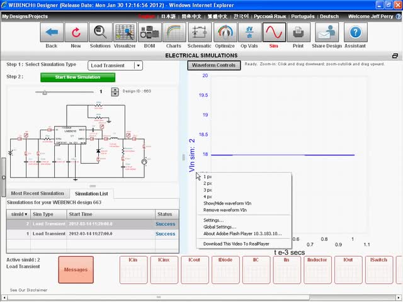Open the Visualizer tool
403x302 pixels.
pyautogui.click(x=125, y=32)
